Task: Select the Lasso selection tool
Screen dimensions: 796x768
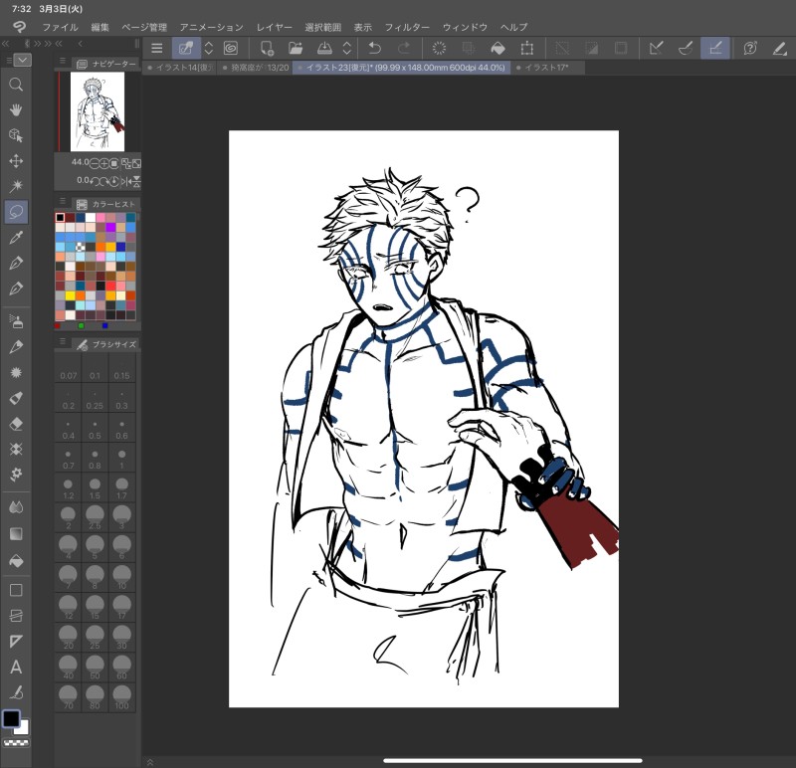Action: [16, 212]
